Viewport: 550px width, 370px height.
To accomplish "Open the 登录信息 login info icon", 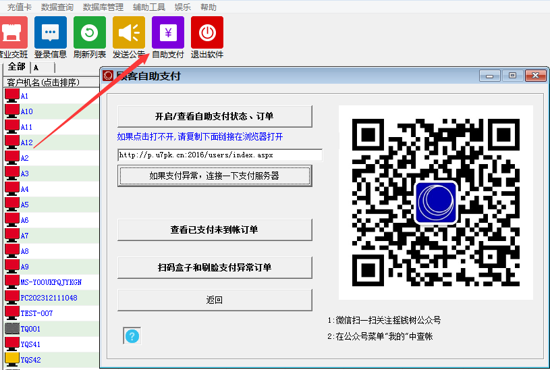I will 51,32.
